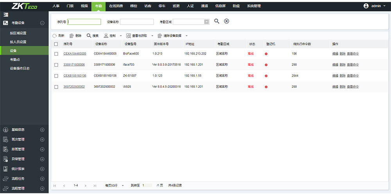Tick the checkbox for device CEXA184460005
Screen dimensions: 391x194
tap(56, 54)
